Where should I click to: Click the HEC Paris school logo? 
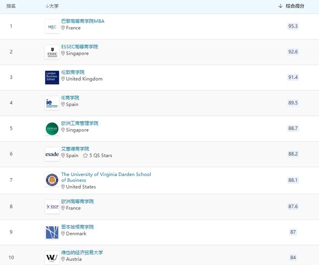[52, 27]
